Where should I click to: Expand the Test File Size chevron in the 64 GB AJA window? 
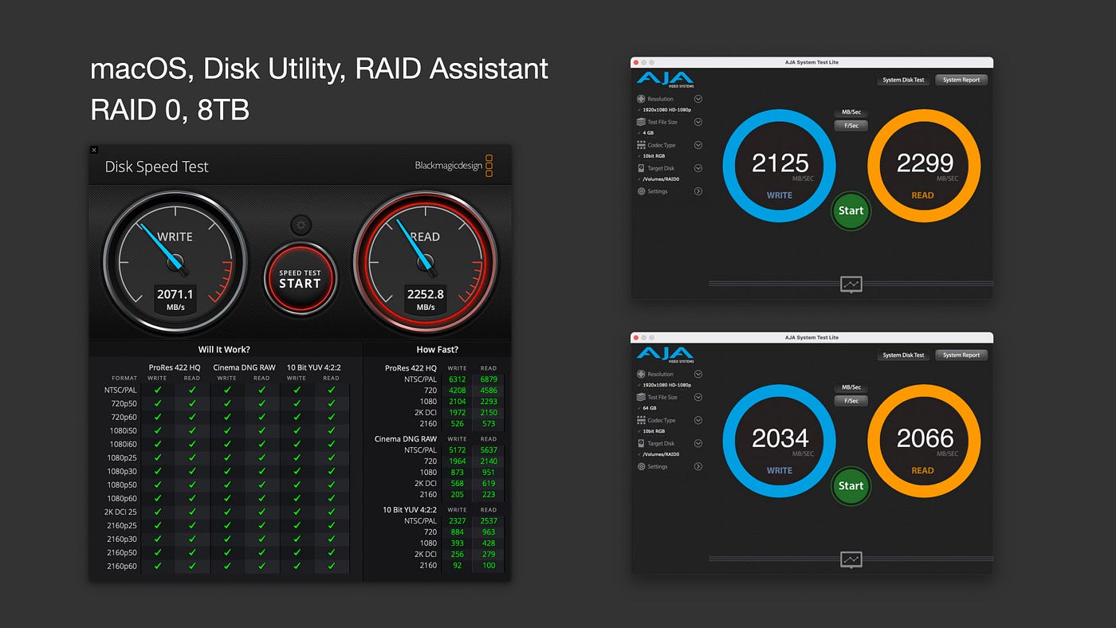pyautogui.click(x=698, y=397)
